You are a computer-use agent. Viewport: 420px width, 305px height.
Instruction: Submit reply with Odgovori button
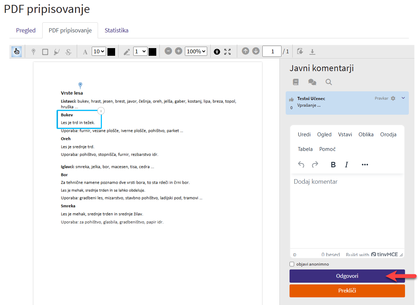coord(347,276)
